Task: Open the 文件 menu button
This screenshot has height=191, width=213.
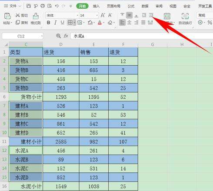Action: [x=13, y=6]
